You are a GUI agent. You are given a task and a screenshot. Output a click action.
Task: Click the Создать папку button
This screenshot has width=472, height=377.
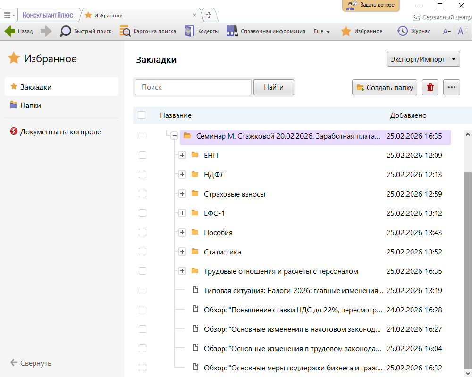(x=385, y=87)
